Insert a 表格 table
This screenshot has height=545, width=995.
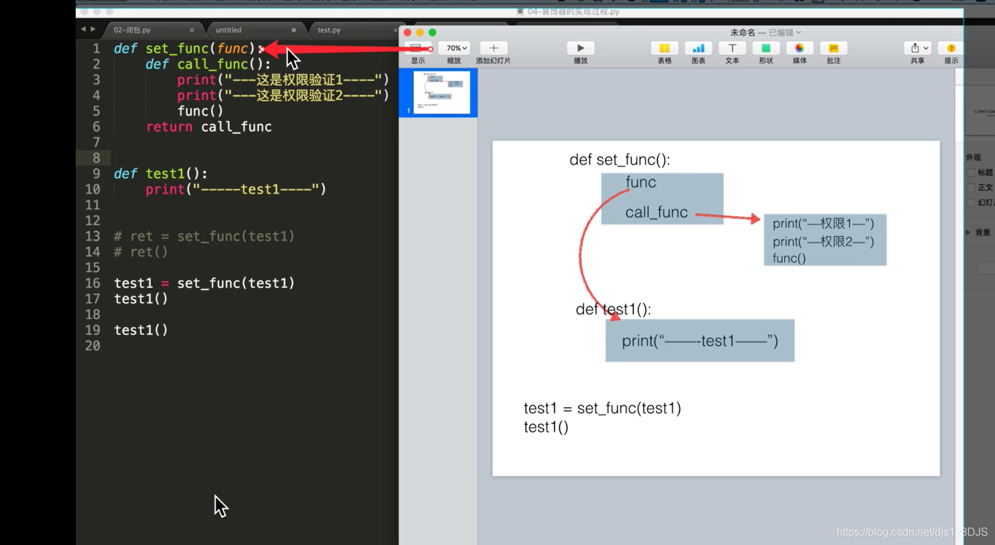[664, 48]
